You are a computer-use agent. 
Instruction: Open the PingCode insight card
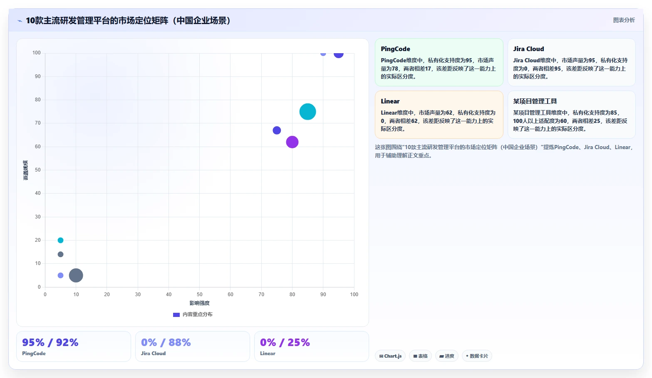click(x=439, y=62)
